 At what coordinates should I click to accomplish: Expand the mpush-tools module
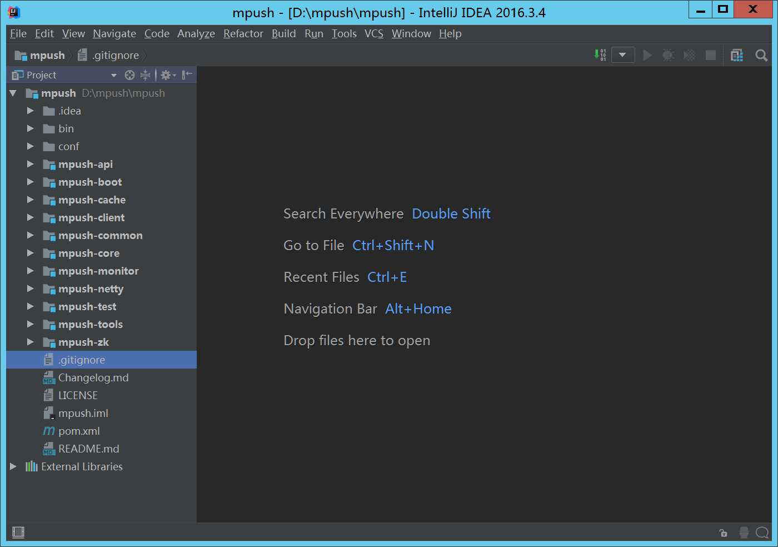pyautogui.click(x=30, y=324)
